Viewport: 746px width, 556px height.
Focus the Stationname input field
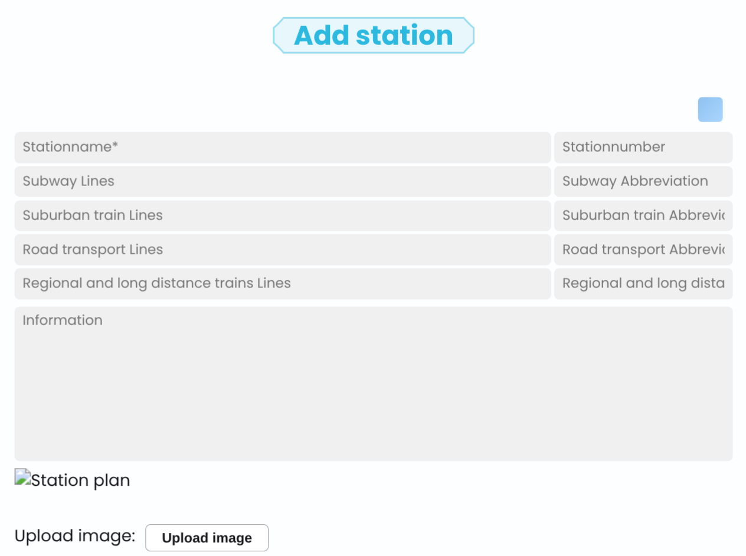282,148
